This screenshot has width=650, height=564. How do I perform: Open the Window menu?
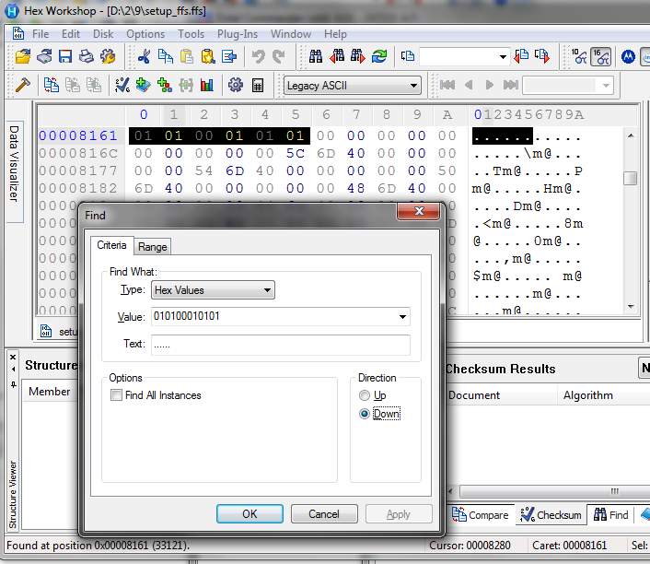[x=291, y=33]
